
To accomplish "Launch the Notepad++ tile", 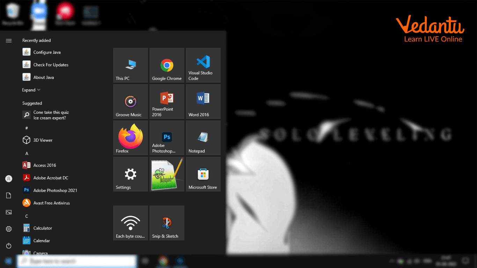I will point(167,174).
